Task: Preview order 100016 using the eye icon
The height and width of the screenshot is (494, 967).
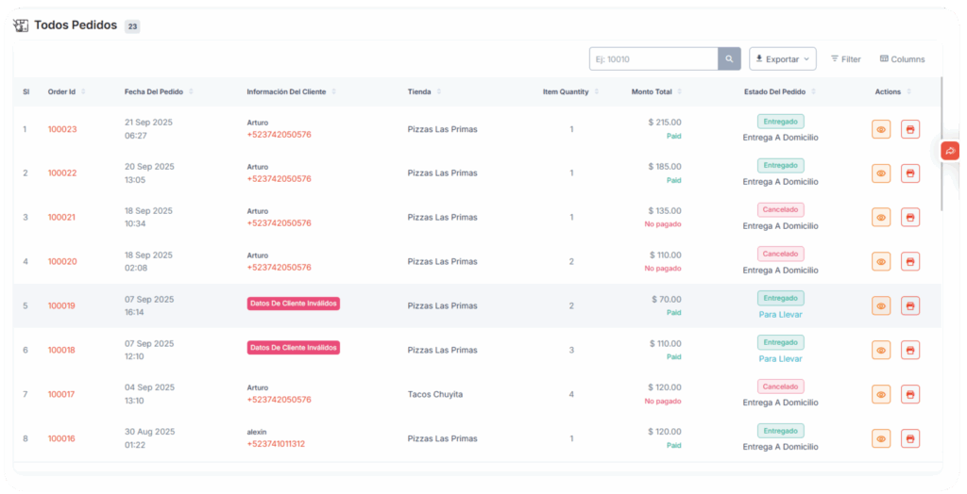Action: 881,438
